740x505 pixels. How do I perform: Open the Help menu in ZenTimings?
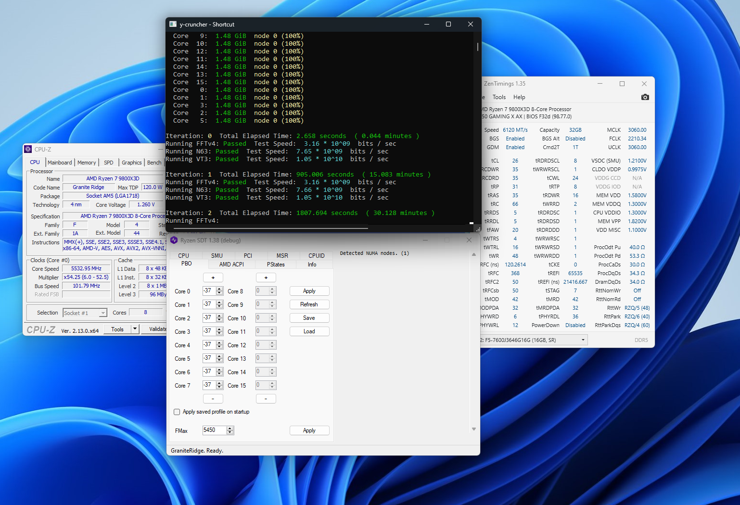click(519, 97)
